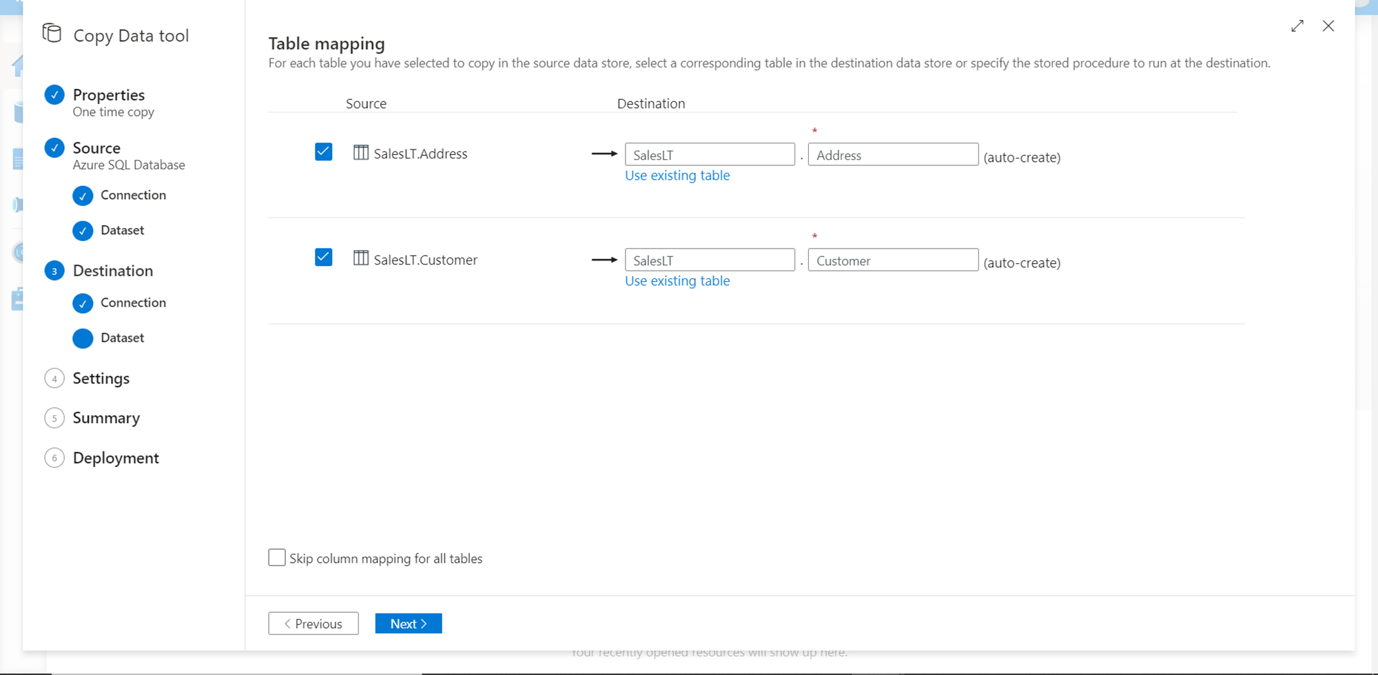Click Use existing table under Customer
1378x675 pixels.
677,281
